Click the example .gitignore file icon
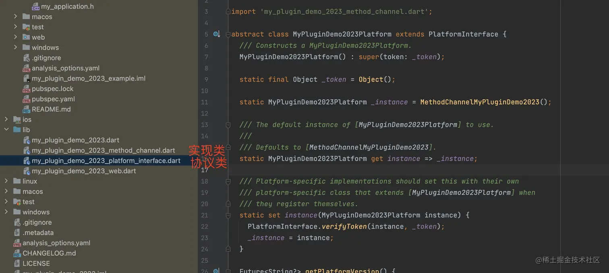The image size is (609, 273). click(26, 58)
